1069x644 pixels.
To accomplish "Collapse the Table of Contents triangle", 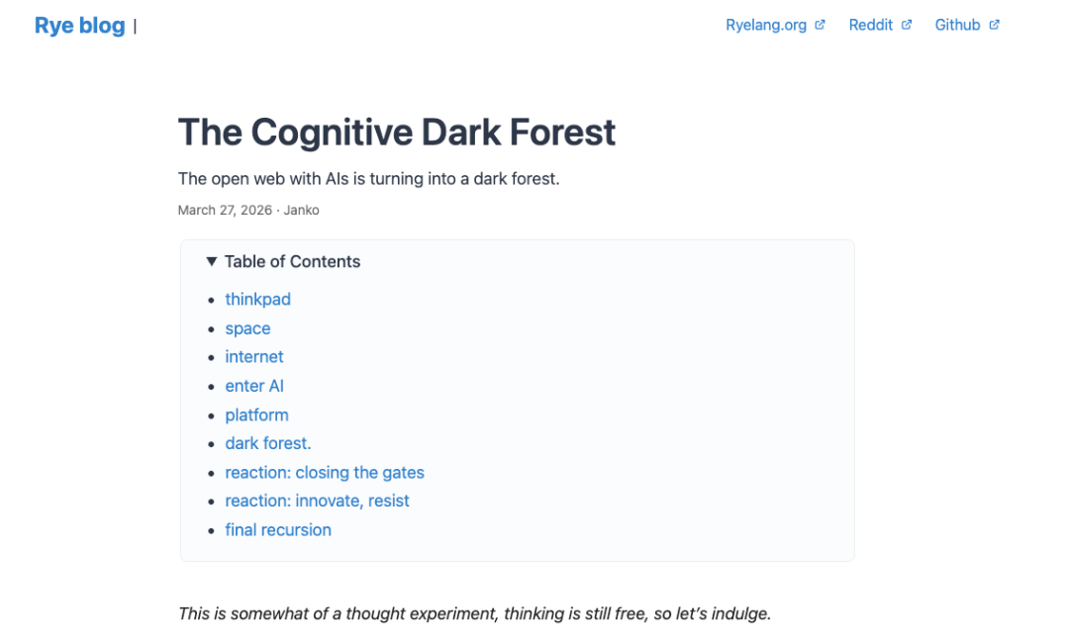I will 212,262.
